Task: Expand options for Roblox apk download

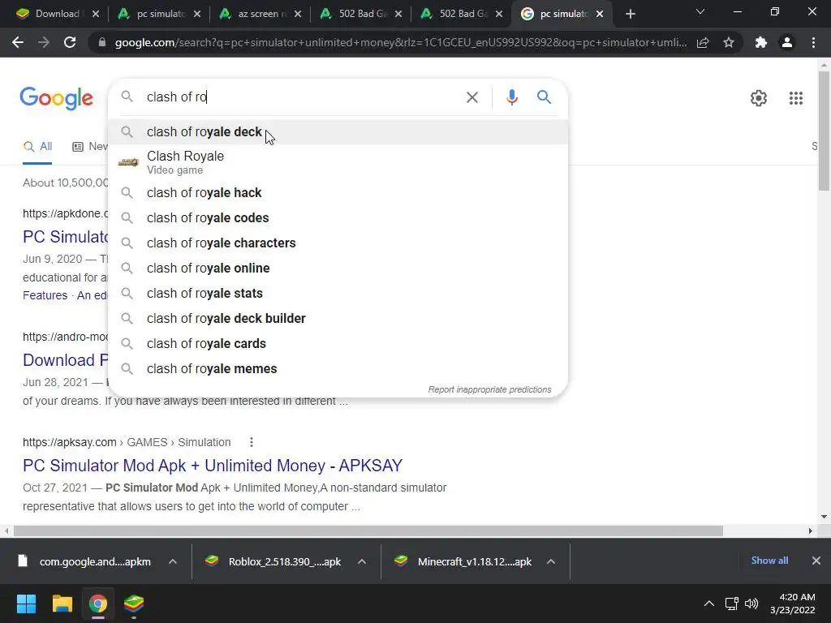Action: tap(362, 561)
